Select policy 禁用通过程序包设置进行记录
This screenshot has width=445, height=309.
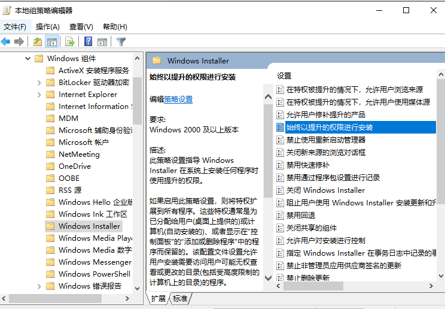click(328, 177)
